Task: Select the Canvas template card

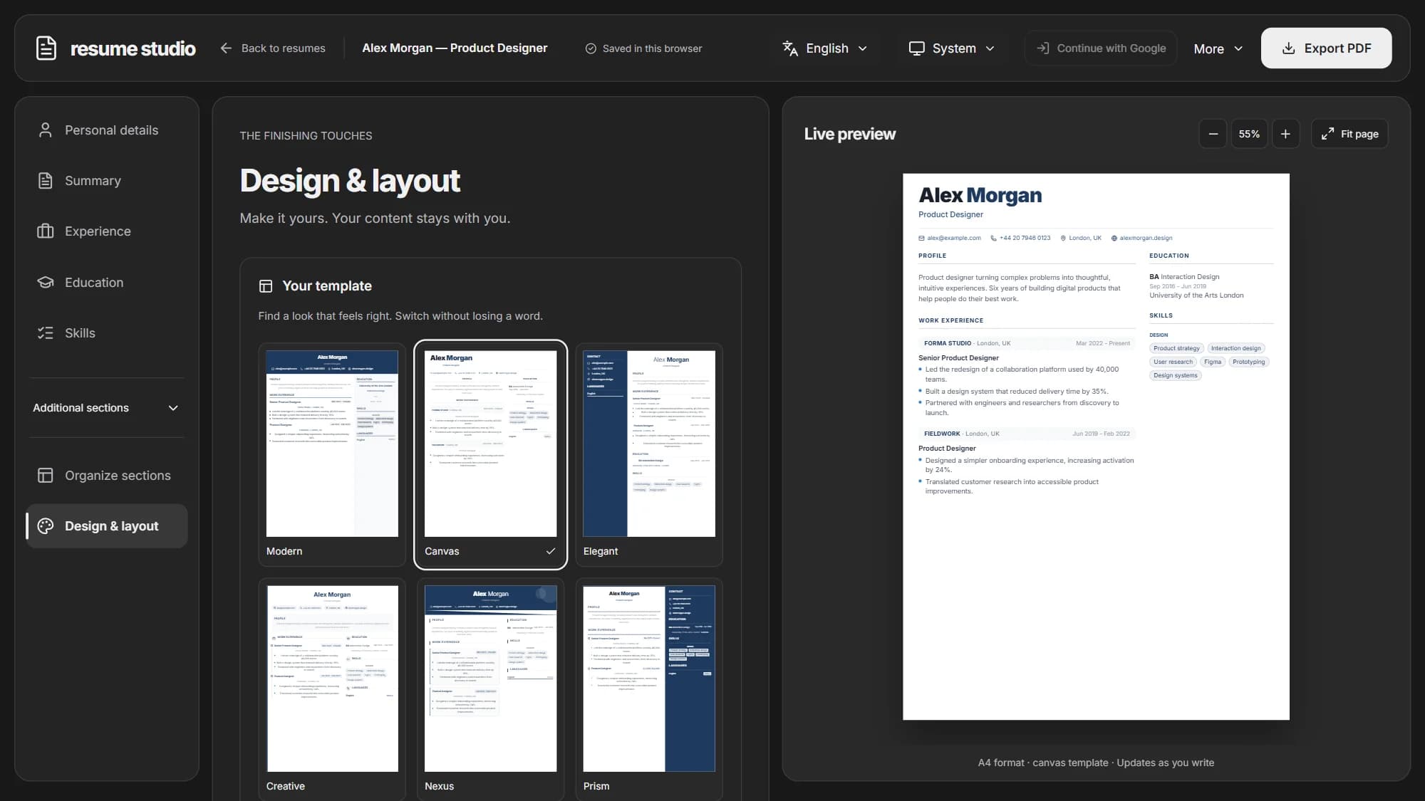Action: (x=491, y=455)
